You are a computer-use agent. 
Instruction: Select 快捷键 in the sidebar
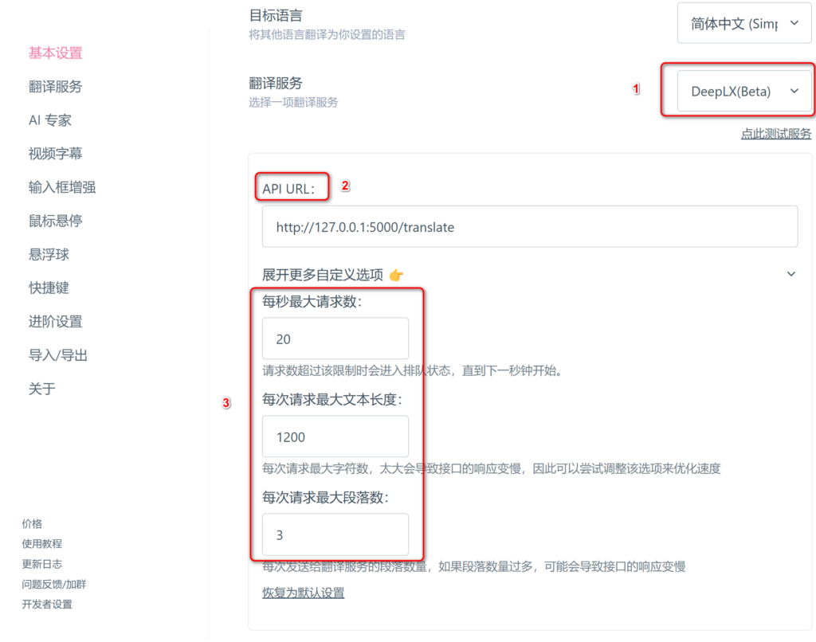pyautogui.click(x=49, y=288)
